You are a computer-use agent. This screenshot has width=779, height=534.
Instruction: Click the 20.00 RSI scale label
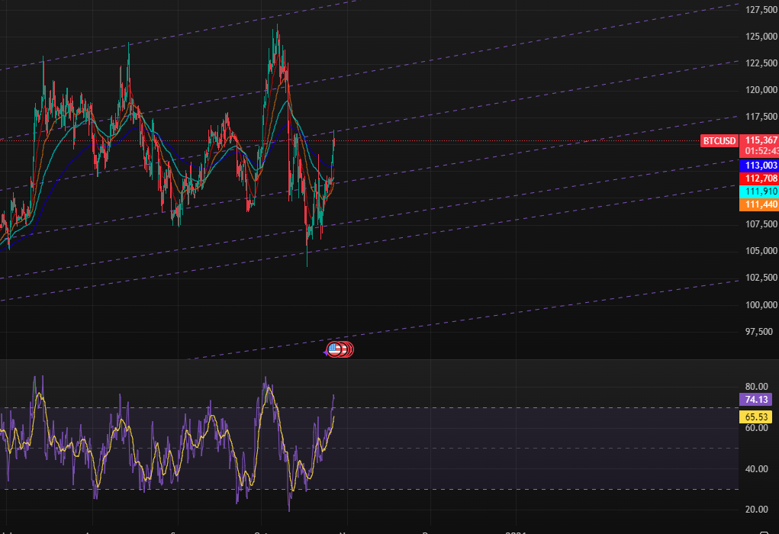tap(756, 510)
